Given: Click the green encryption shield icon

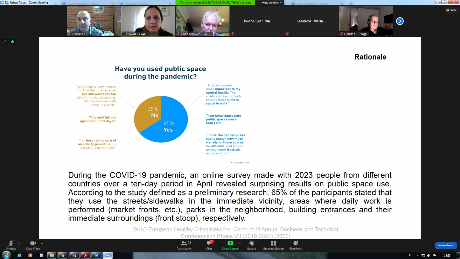Looking at the screenshot, I should [12, 42].
